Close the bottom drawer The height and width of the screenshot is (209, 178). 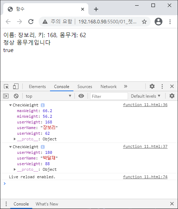[x=172, y=204]
